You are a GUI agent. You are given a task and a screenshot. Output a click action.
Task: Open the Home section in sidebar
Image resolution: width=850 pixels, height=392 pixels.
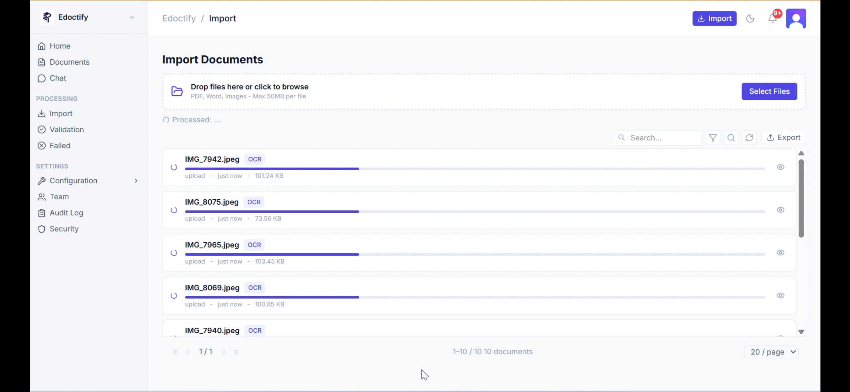click(x=60, y=46)
